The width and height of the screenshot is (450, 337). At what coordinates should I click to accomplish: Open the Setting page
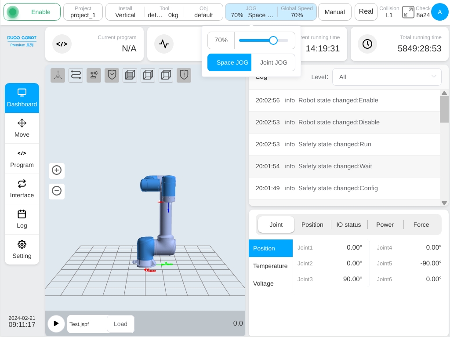coord(22,250)
